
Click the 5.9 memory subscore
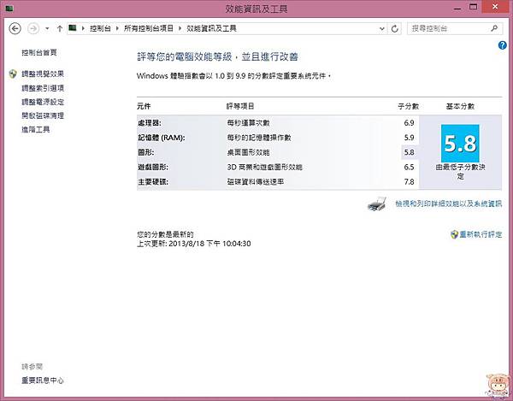[x=409, y=138]
